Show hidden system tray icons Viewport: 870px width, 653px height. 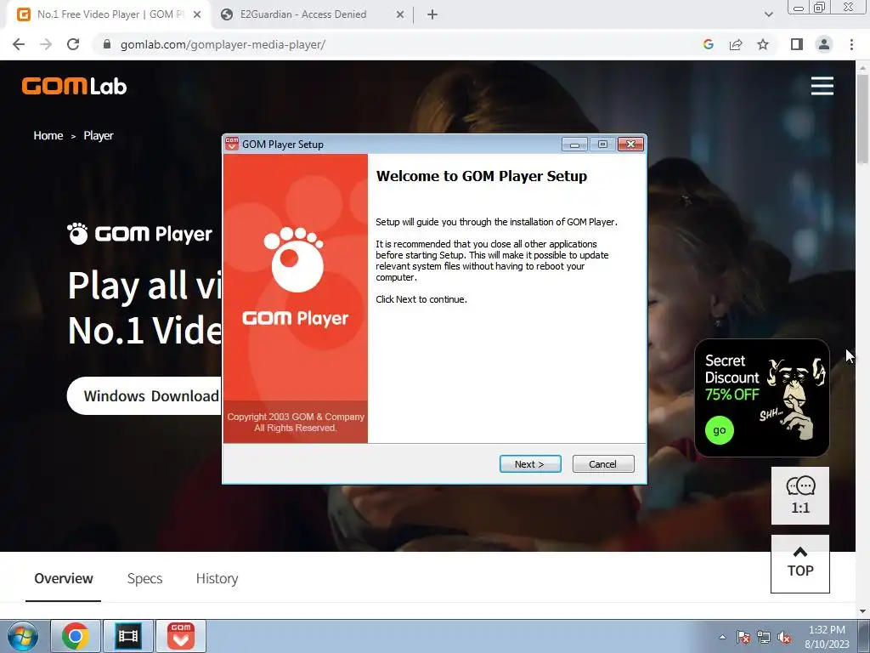click(722, 637)
